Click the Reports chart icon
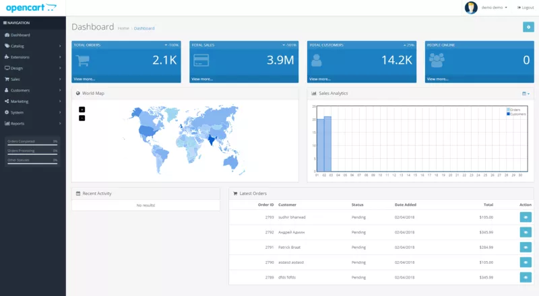 coord(7,123)
